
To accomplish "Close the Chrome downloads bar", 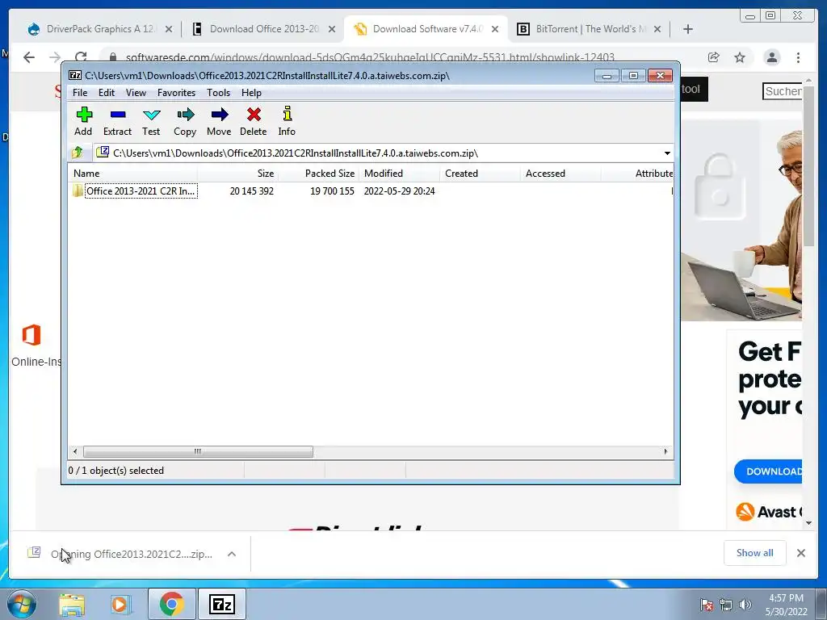I will tap(800, 553).
